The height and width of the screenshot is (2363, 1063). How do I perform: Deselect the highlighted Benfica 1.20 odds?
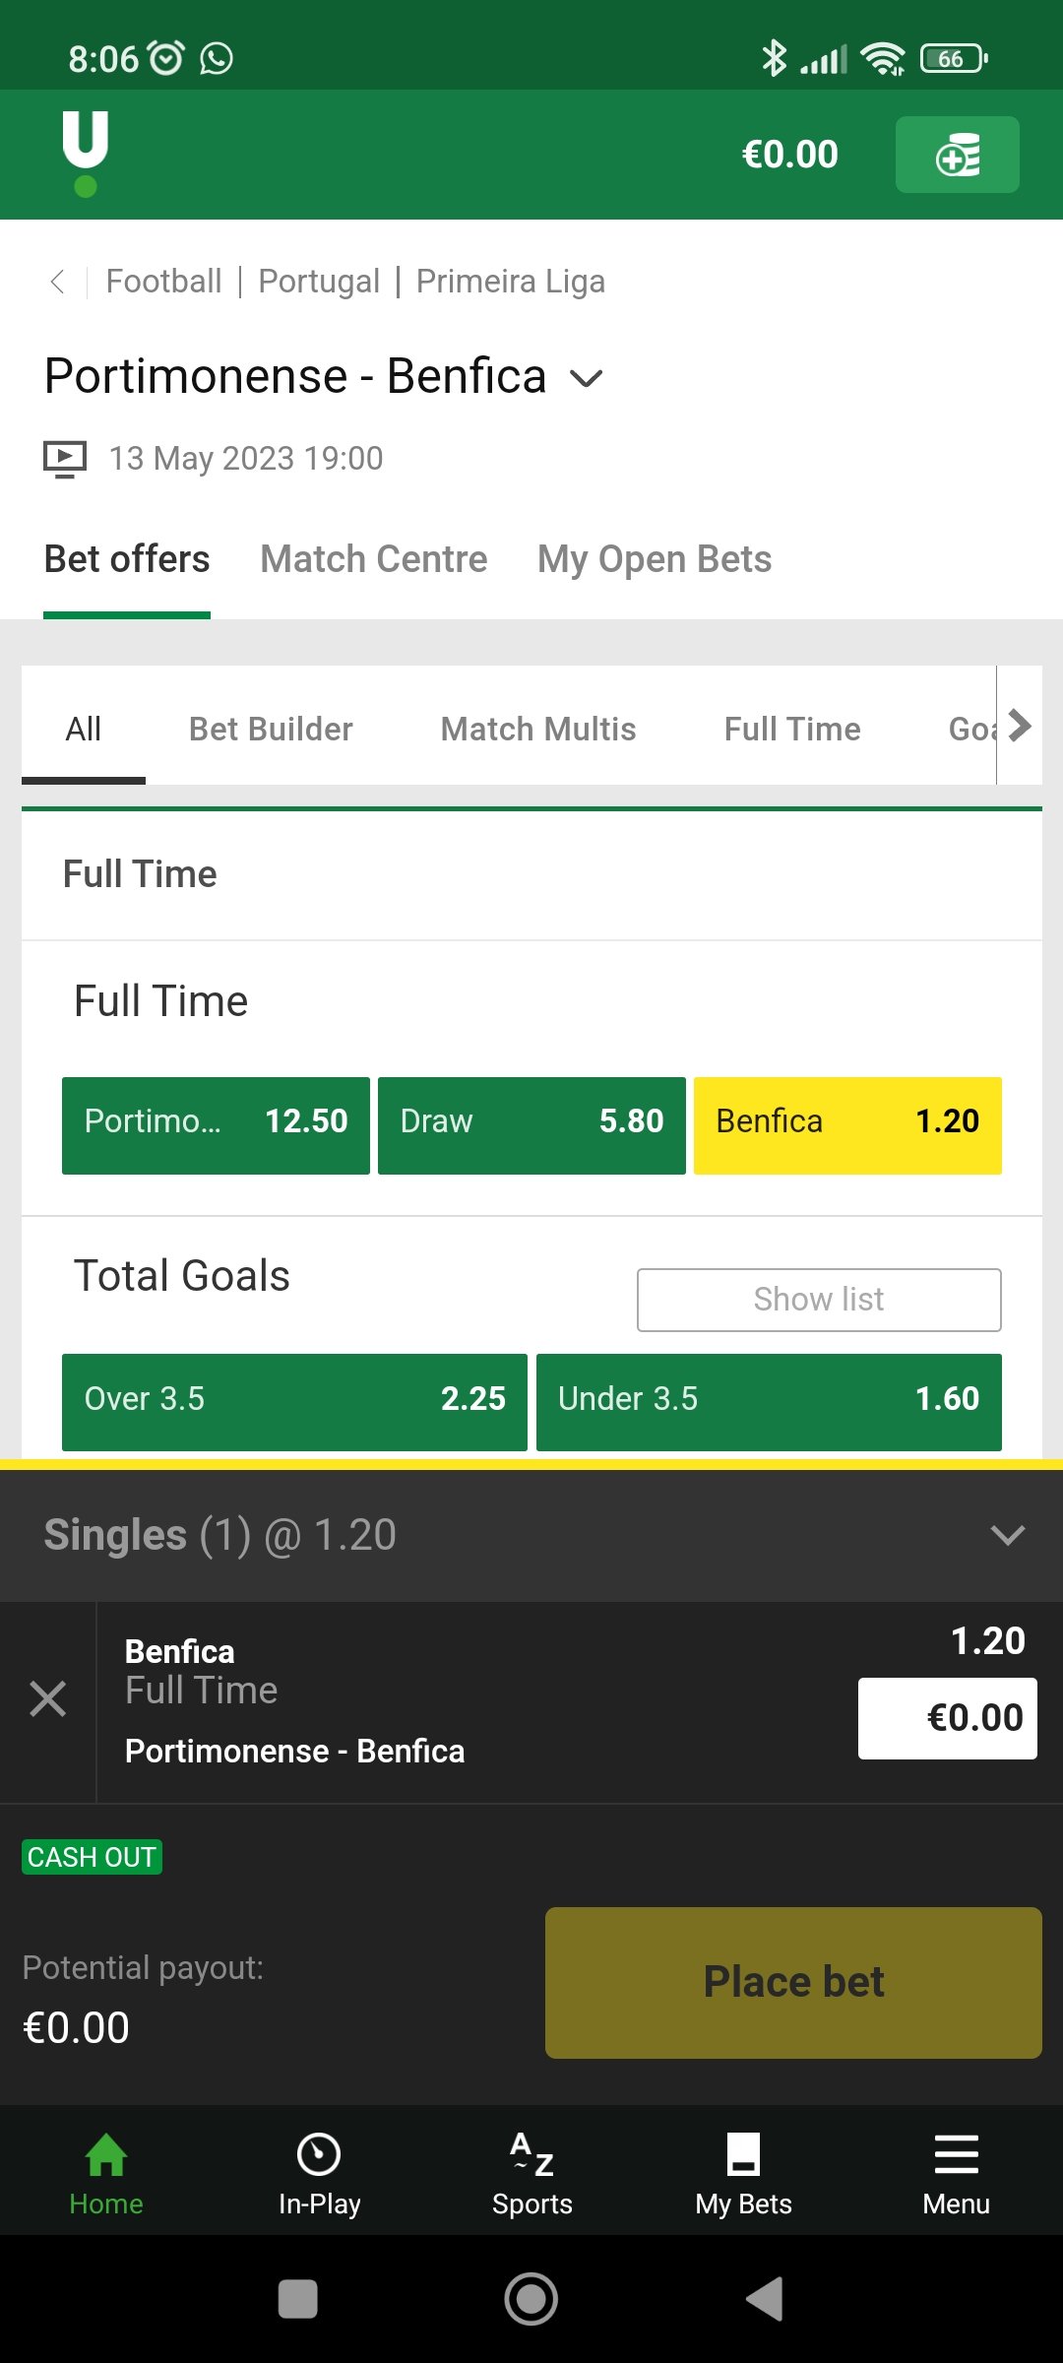[847, 1125]
